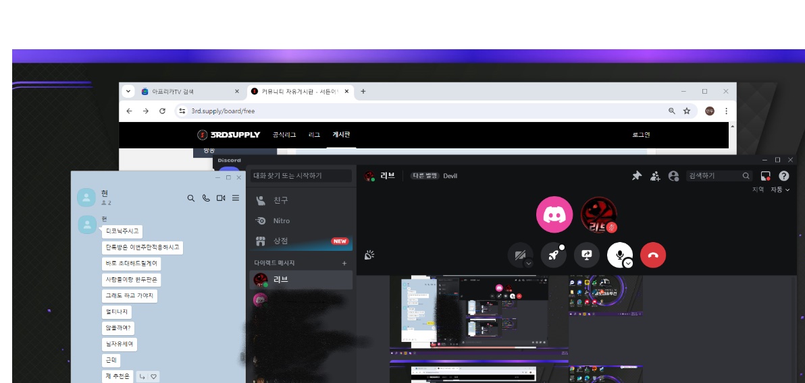Share your screen in the Discord call
805x383 pixels.
point(586,255)
